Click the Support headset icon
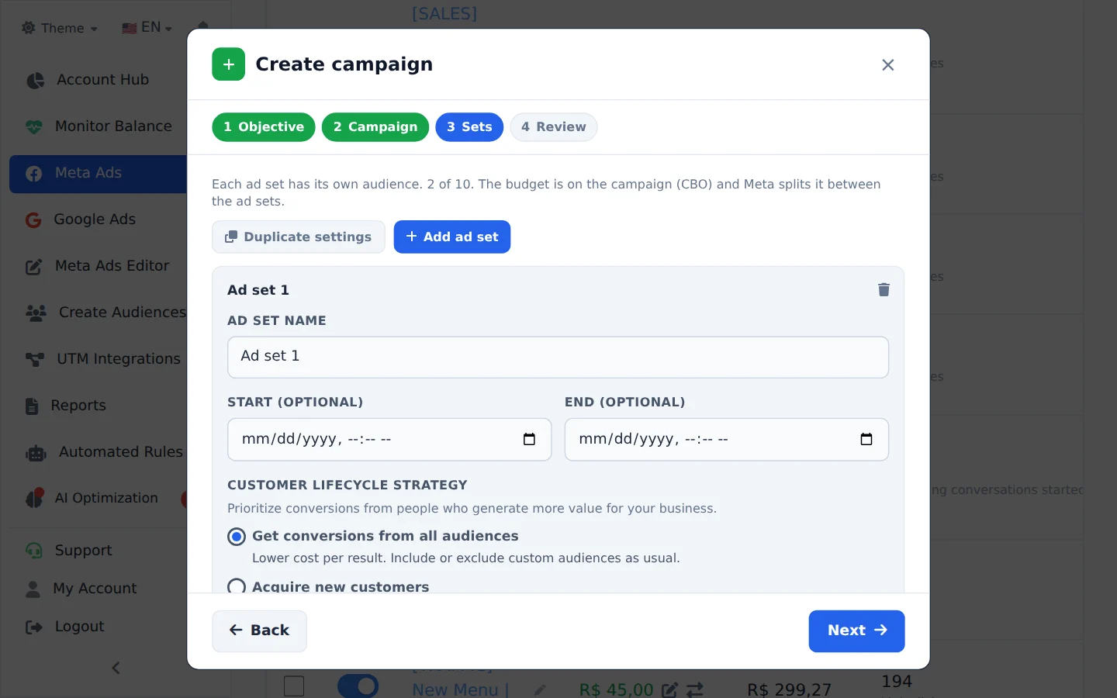 click(x=34, y=551)
